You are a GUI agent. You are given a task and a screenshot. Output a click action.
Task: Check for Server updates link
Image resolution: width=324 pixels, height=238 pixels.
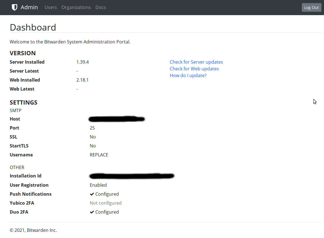196,62
